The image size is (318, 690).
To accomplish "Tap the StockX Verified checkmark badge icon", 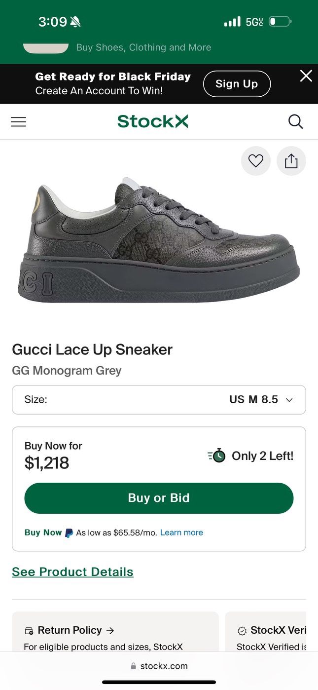I will click(x=242, y=631).
